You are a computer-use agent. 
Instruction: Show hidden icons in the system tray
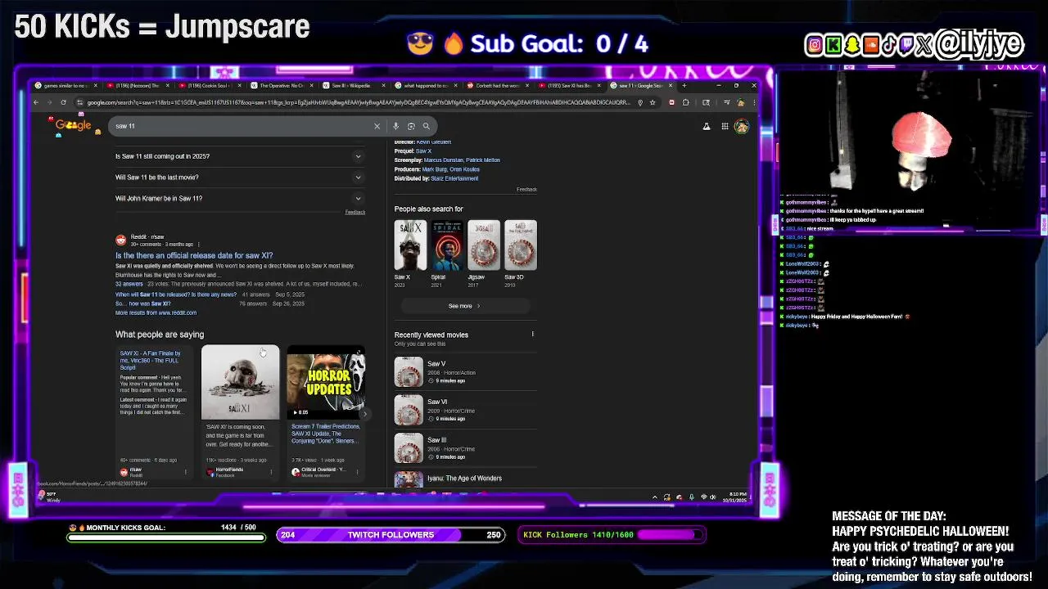pos(654,497)
